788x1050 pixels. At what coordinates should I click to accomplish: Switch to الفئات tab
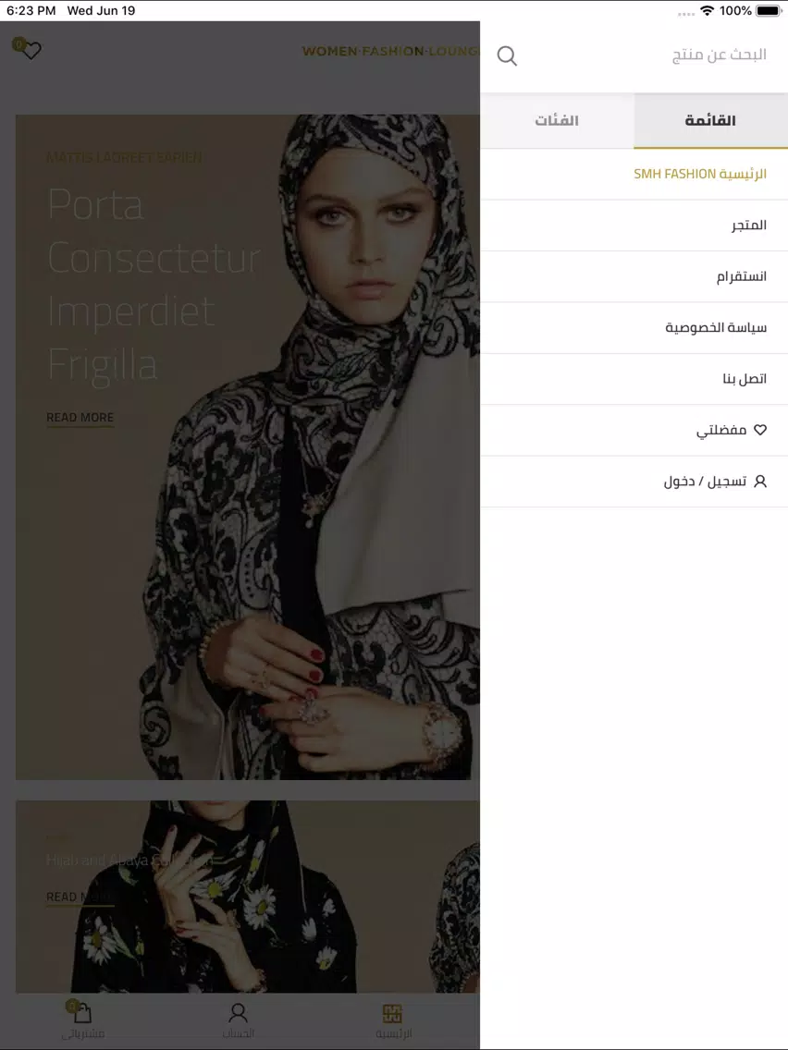click(x=557, y=120)
